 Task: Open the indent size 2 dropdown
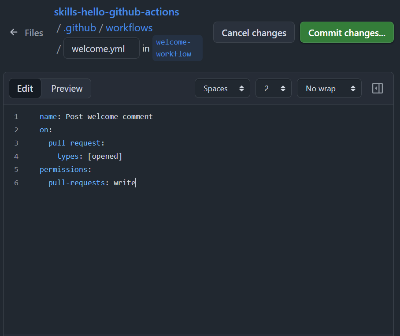273,88
